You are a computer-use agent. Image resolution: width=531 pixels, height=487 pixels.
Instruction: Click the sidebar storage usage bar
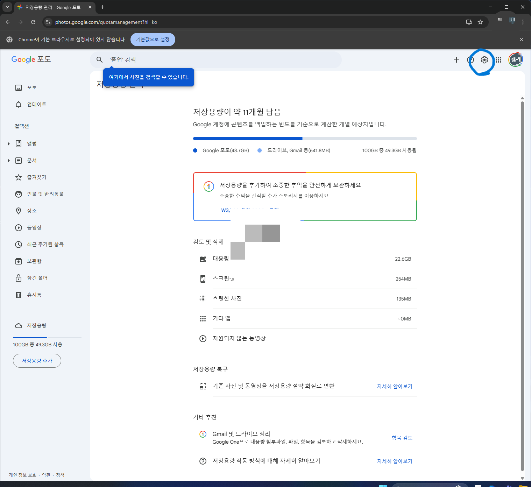point(47,338)
